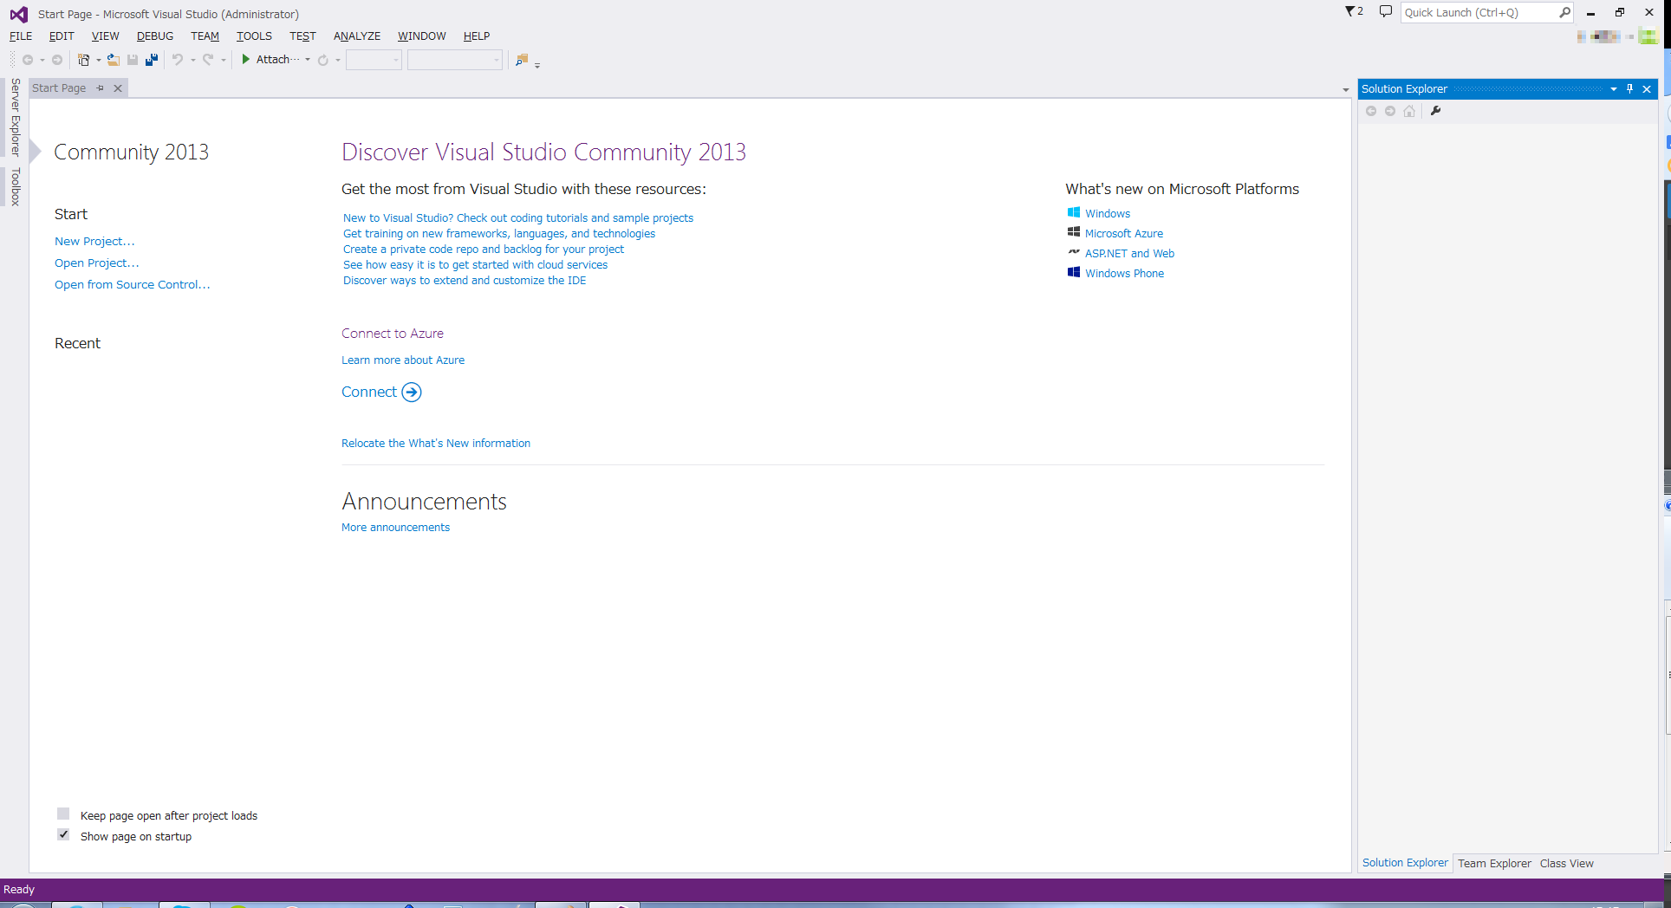This screenshot has width=1671, height=908.
Task: Start debugging with the green Attach arrow
Action: [x=246, y=59]
